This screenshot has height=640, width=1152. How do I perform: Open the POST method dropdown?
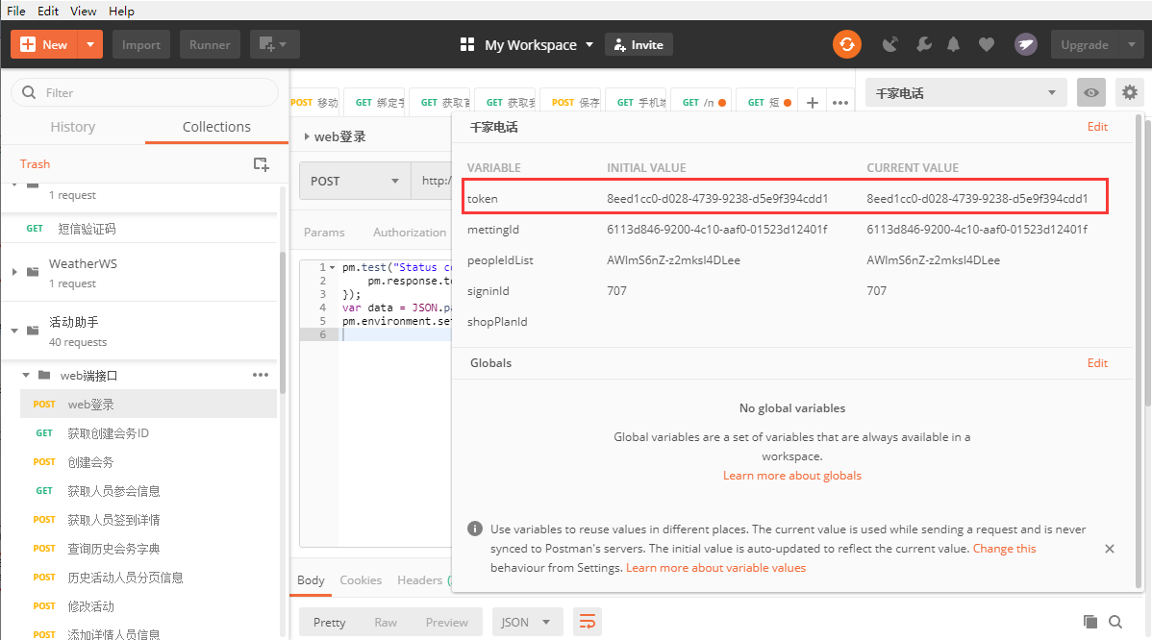click(x=355, y=181)
